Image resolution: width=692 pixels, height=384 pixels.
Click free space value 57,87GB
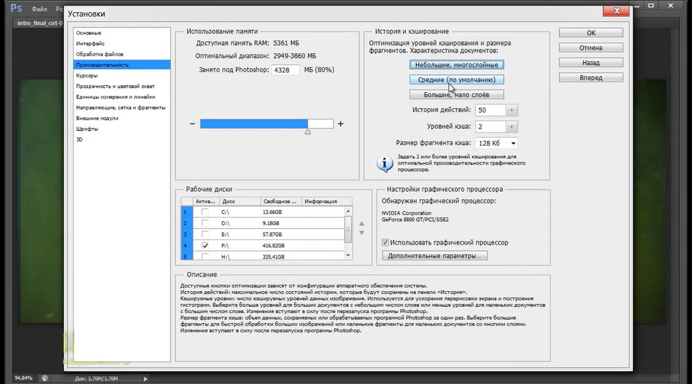(x=272, y=234)
